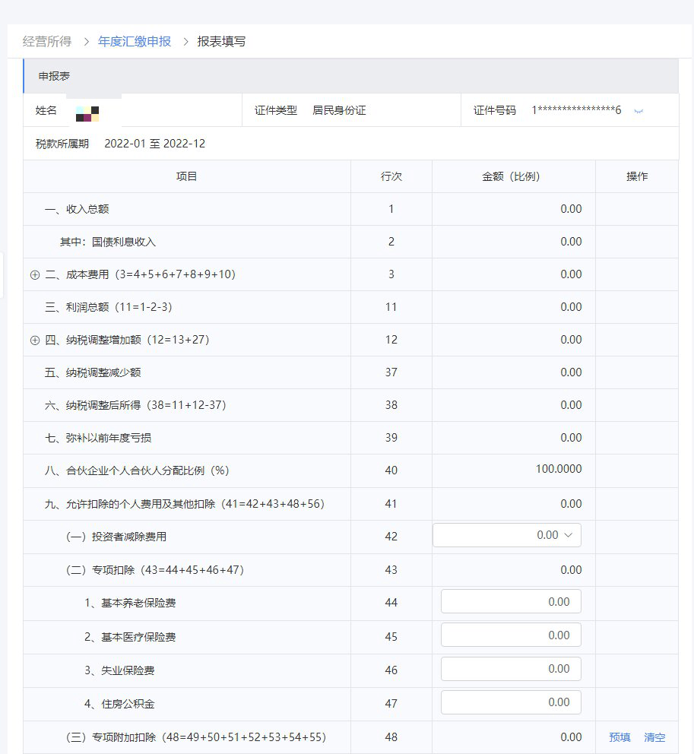Click the 失业保险费 amount input field
694x754 pixels.
pyautogui.click(x=510, y=668)
